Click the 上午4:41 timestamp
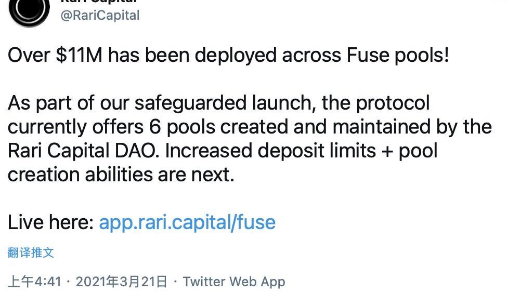The width and height of the screenshot is (520, 293). [34, 282]
